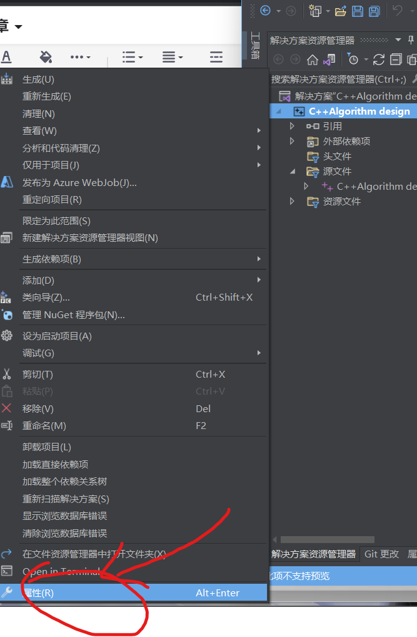Click the Collapse All icon in Solution Explorer
417x637 pixels.
(x=396, y=60)
